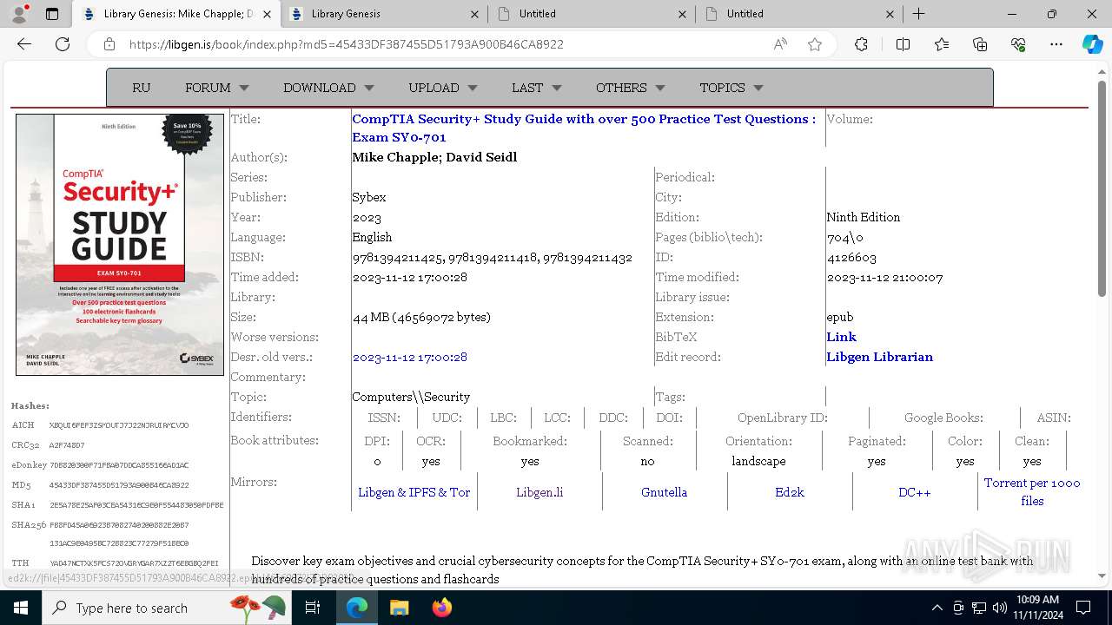
Task: Expand the OTHERS dropdown menu
Action: coord(630,88)
